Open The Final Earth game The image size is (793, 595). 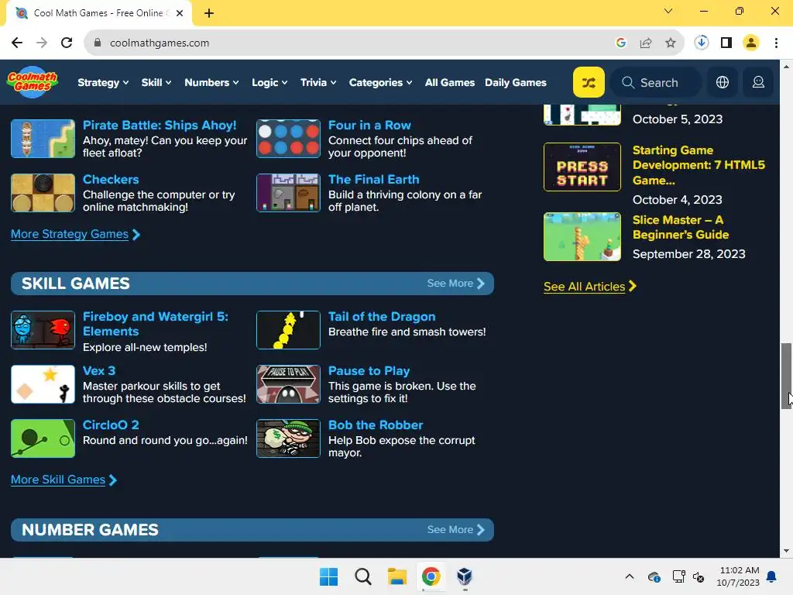point(374,180)
